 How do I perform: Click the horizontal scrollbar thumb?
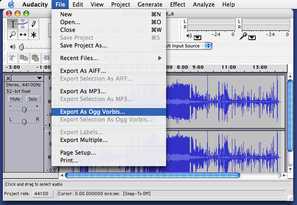tap(152, 175)
